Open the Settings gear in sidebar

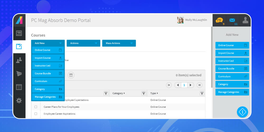point(19,100)
